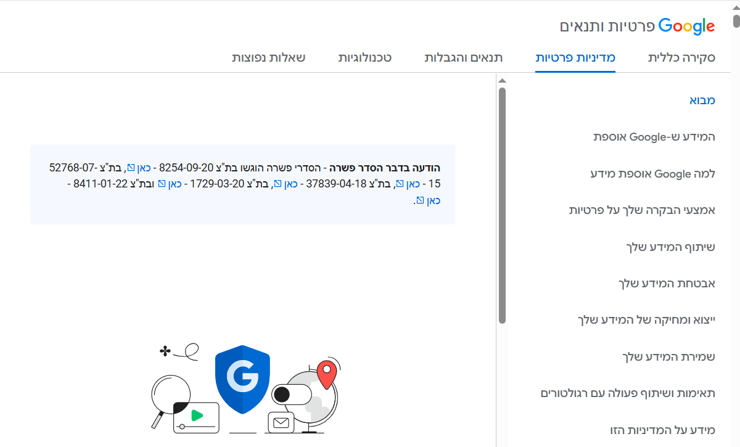This screenshot has width=740, height=447.
Task: Go to the טכנולוגיות tab
Action: (365, 58)
